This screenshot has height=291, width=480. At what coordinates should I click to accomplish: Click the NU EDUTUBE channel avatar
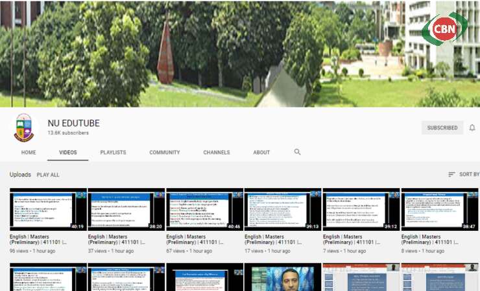(x=24, y=127)
